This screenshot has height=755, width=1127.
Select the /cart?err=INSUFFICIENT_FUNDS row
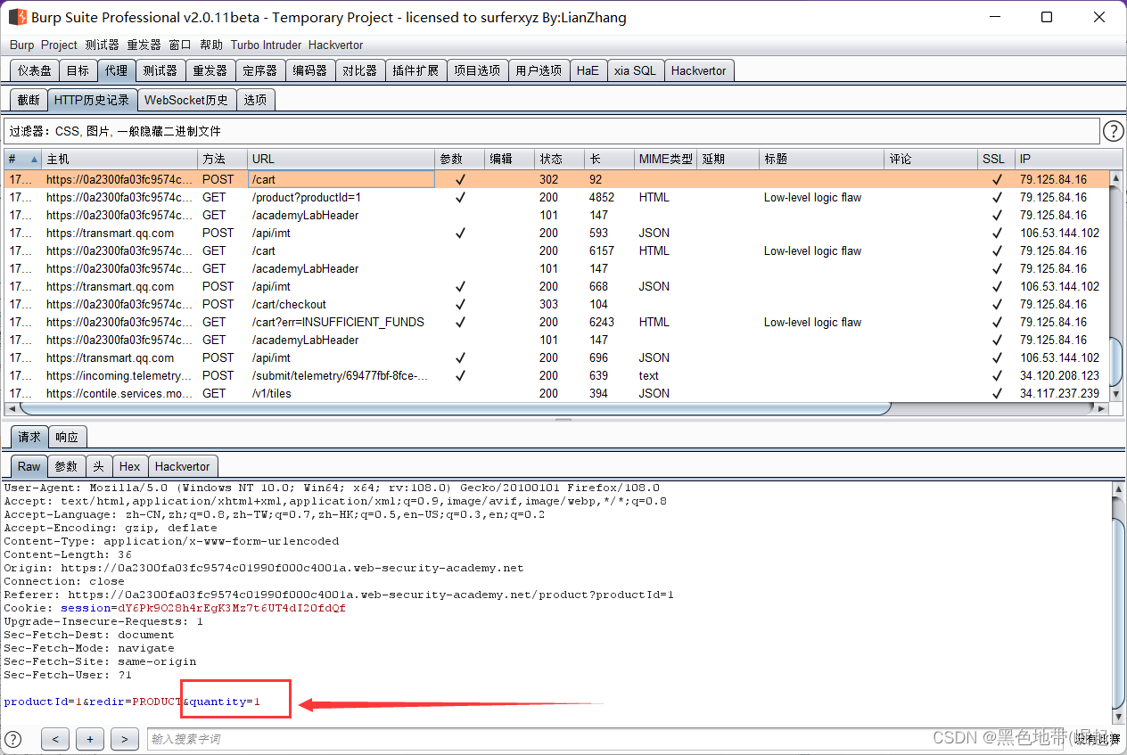pos(556,322)
